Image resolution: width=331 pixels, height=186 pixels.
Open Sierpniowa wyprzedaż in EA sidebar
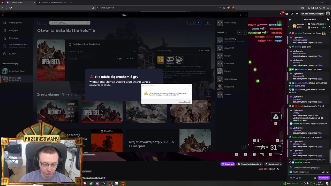pos(17,46)
